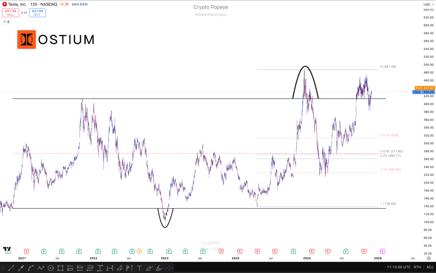Viewport: 436px width, 273px height.
Task: Toggle ADJ adjusted data setting
Action: [430, 268]
